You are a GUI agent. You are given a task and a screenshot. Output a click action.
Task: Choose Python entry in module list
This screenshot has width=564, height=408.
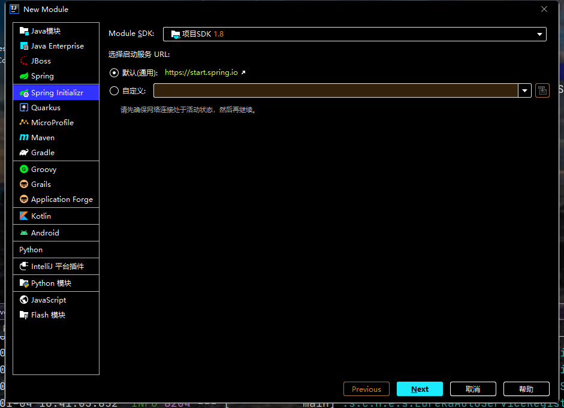(56, 250)
